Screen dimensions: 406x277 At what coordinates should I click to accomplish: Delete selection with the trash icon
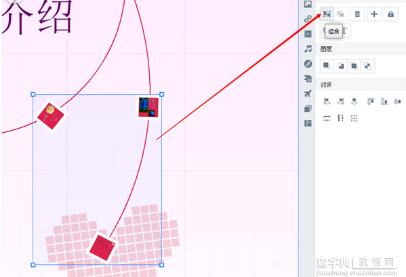357,14
